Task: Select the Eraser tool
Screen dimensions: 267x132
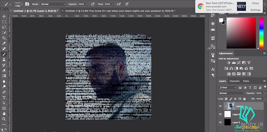Action: pos(4,70)
